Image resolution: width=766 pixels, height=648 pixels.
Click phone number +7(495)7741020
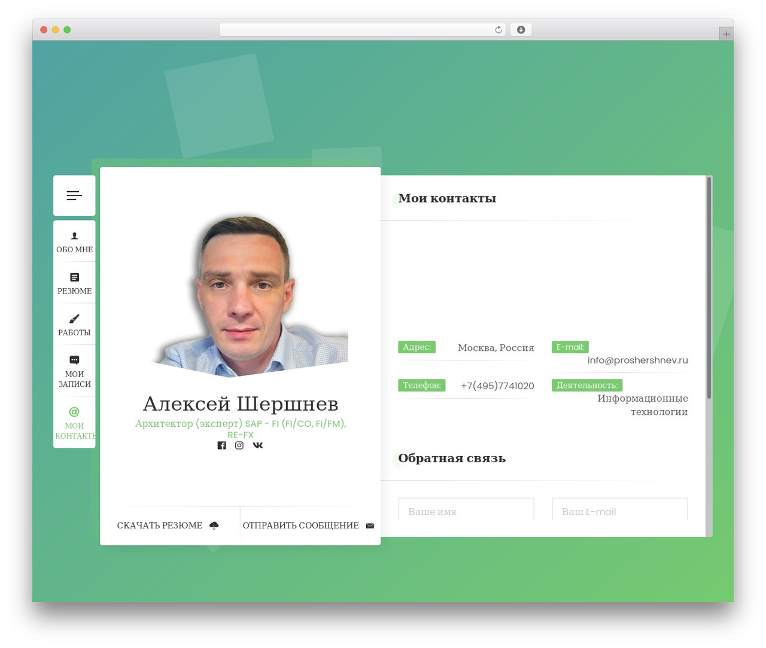(x=497, y=386)
